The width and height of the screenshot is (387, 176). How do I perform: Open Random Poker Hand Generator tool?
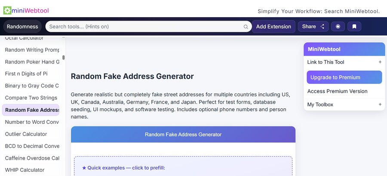coord(32,62)
